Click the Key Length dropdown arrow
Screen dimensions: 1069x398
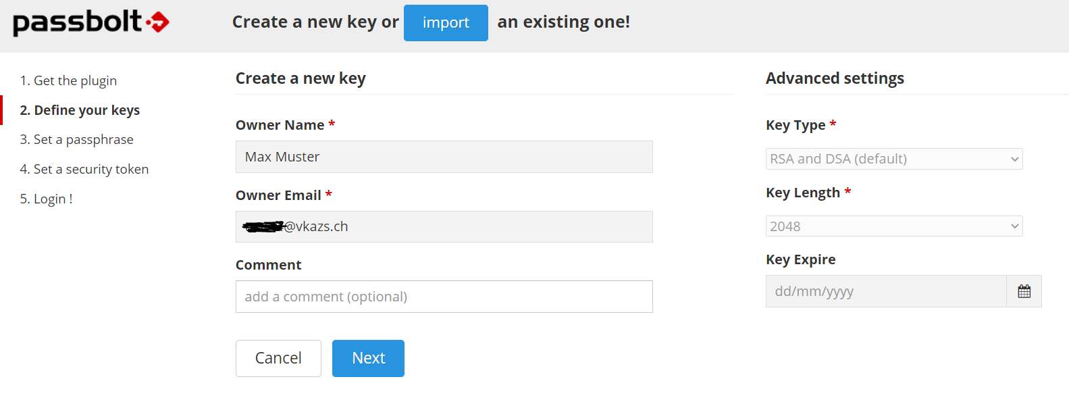[x=1014, y=226]
